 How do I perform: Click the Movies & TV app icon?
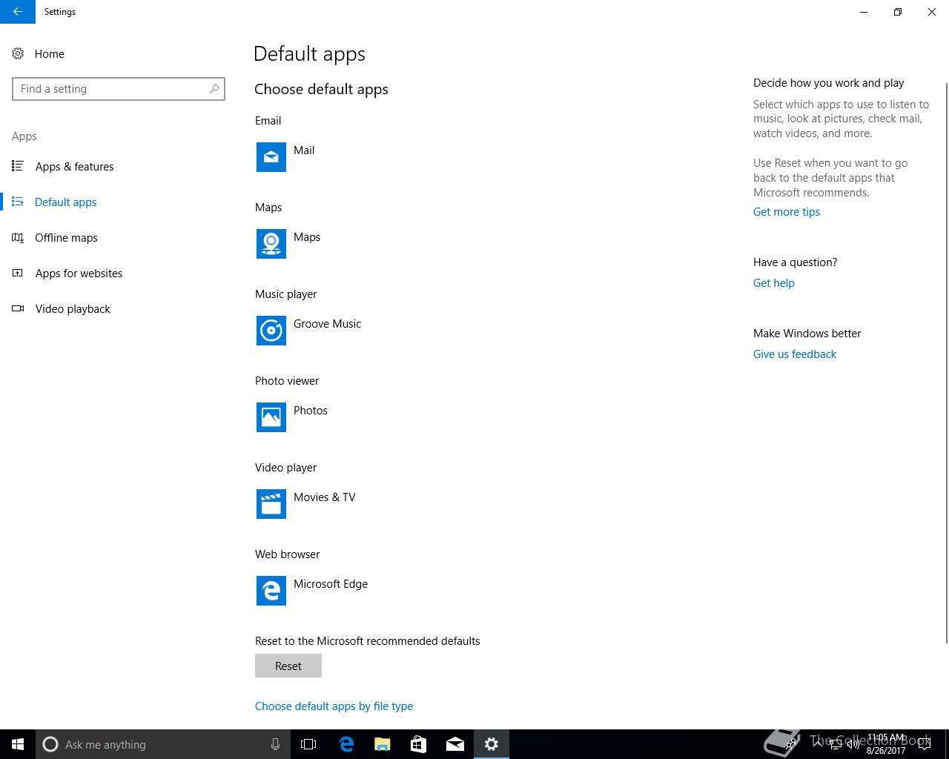click(x=271, y=504)
